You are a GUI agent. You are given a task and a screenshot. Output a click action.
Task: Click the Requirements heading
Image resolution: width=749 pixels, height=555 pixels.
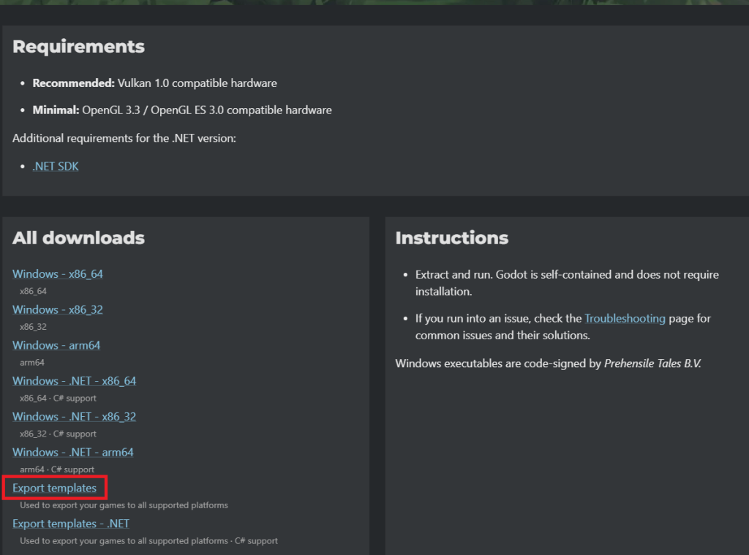pyautogui.click(x=78, y=46)
